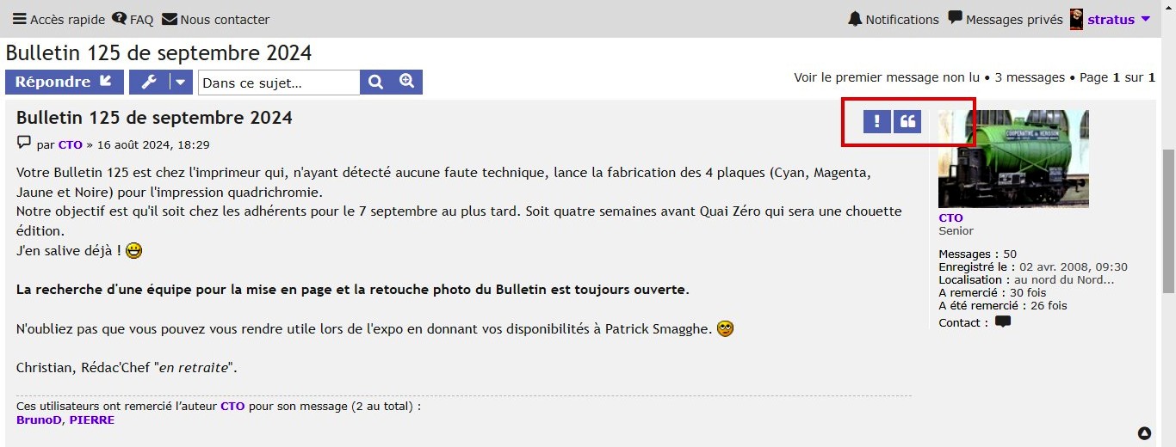This screenshot has height=447, width=1176.
Task: Click the search magnifier button
Action: [375, 83]
